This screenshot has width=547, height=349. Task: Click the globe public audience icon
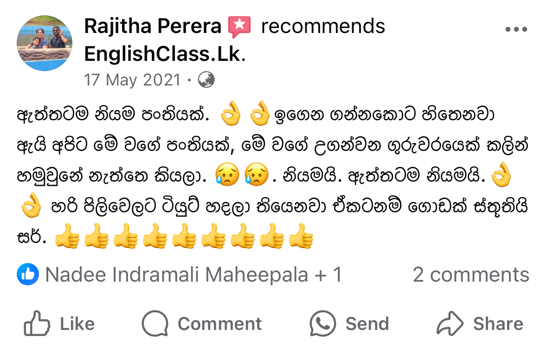(x=206, y=80)
